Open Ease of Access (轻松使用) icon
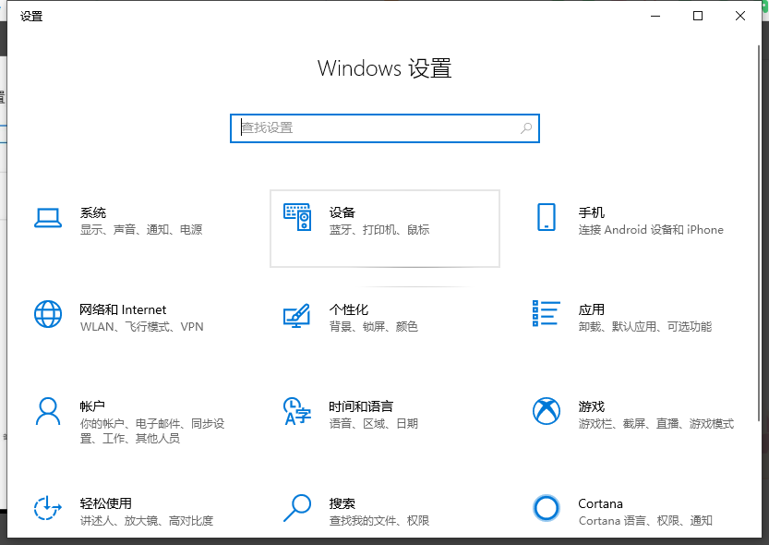The image size is (769, 545). tap(47, 508)
